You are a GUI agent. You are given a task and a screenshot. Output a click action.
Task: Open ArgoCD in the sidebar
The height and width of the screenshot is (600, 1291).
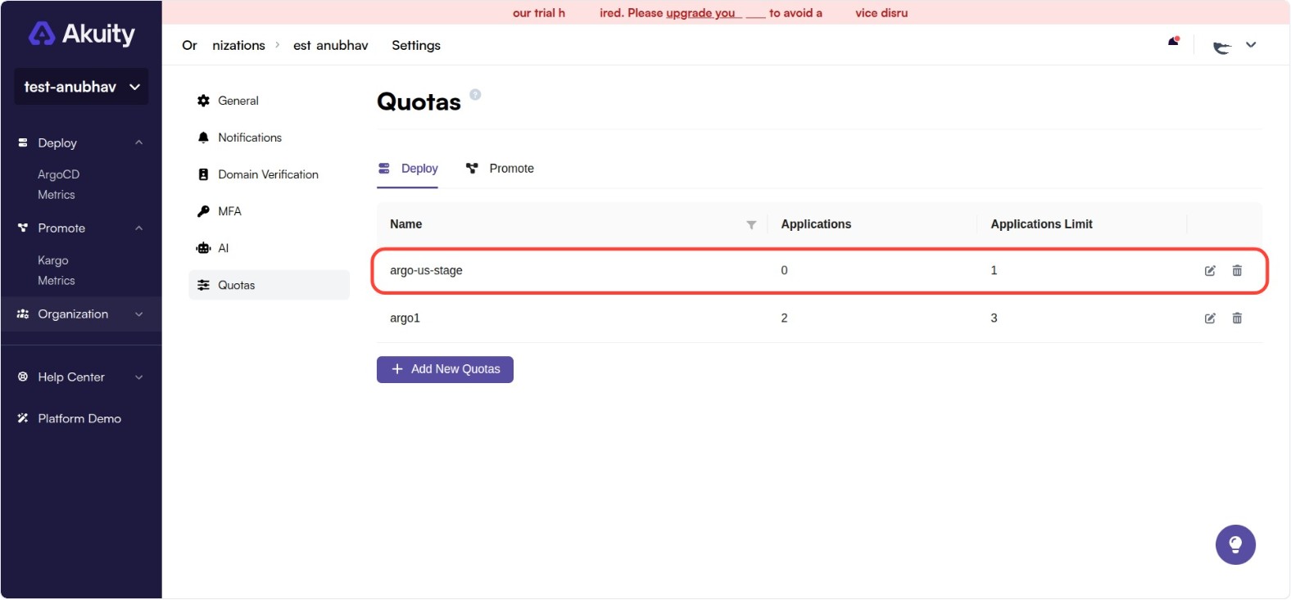[x=59, y=174]
